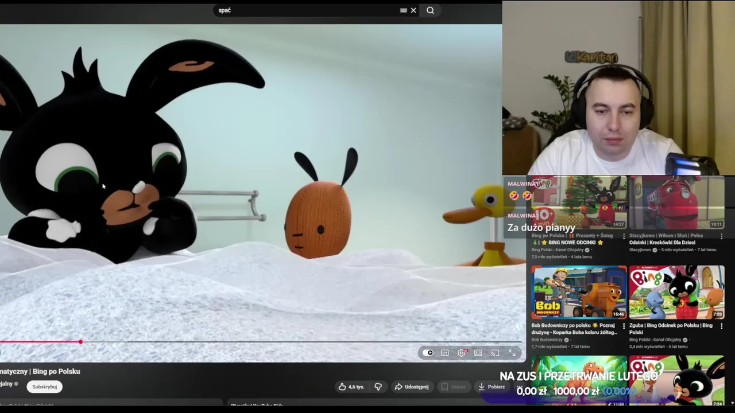Click the 18:11 duration badge

(x=716, y=224)
